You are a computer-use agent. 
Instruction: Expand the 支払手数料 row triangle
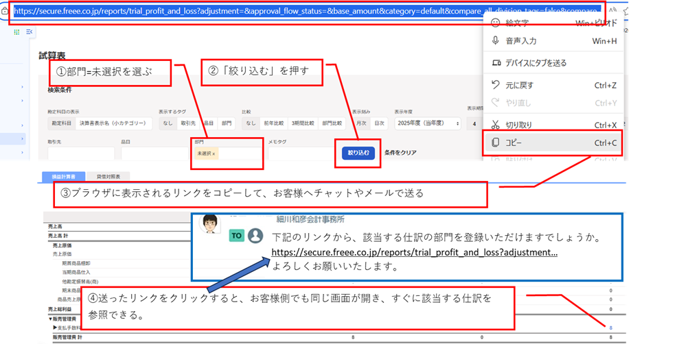55,328
